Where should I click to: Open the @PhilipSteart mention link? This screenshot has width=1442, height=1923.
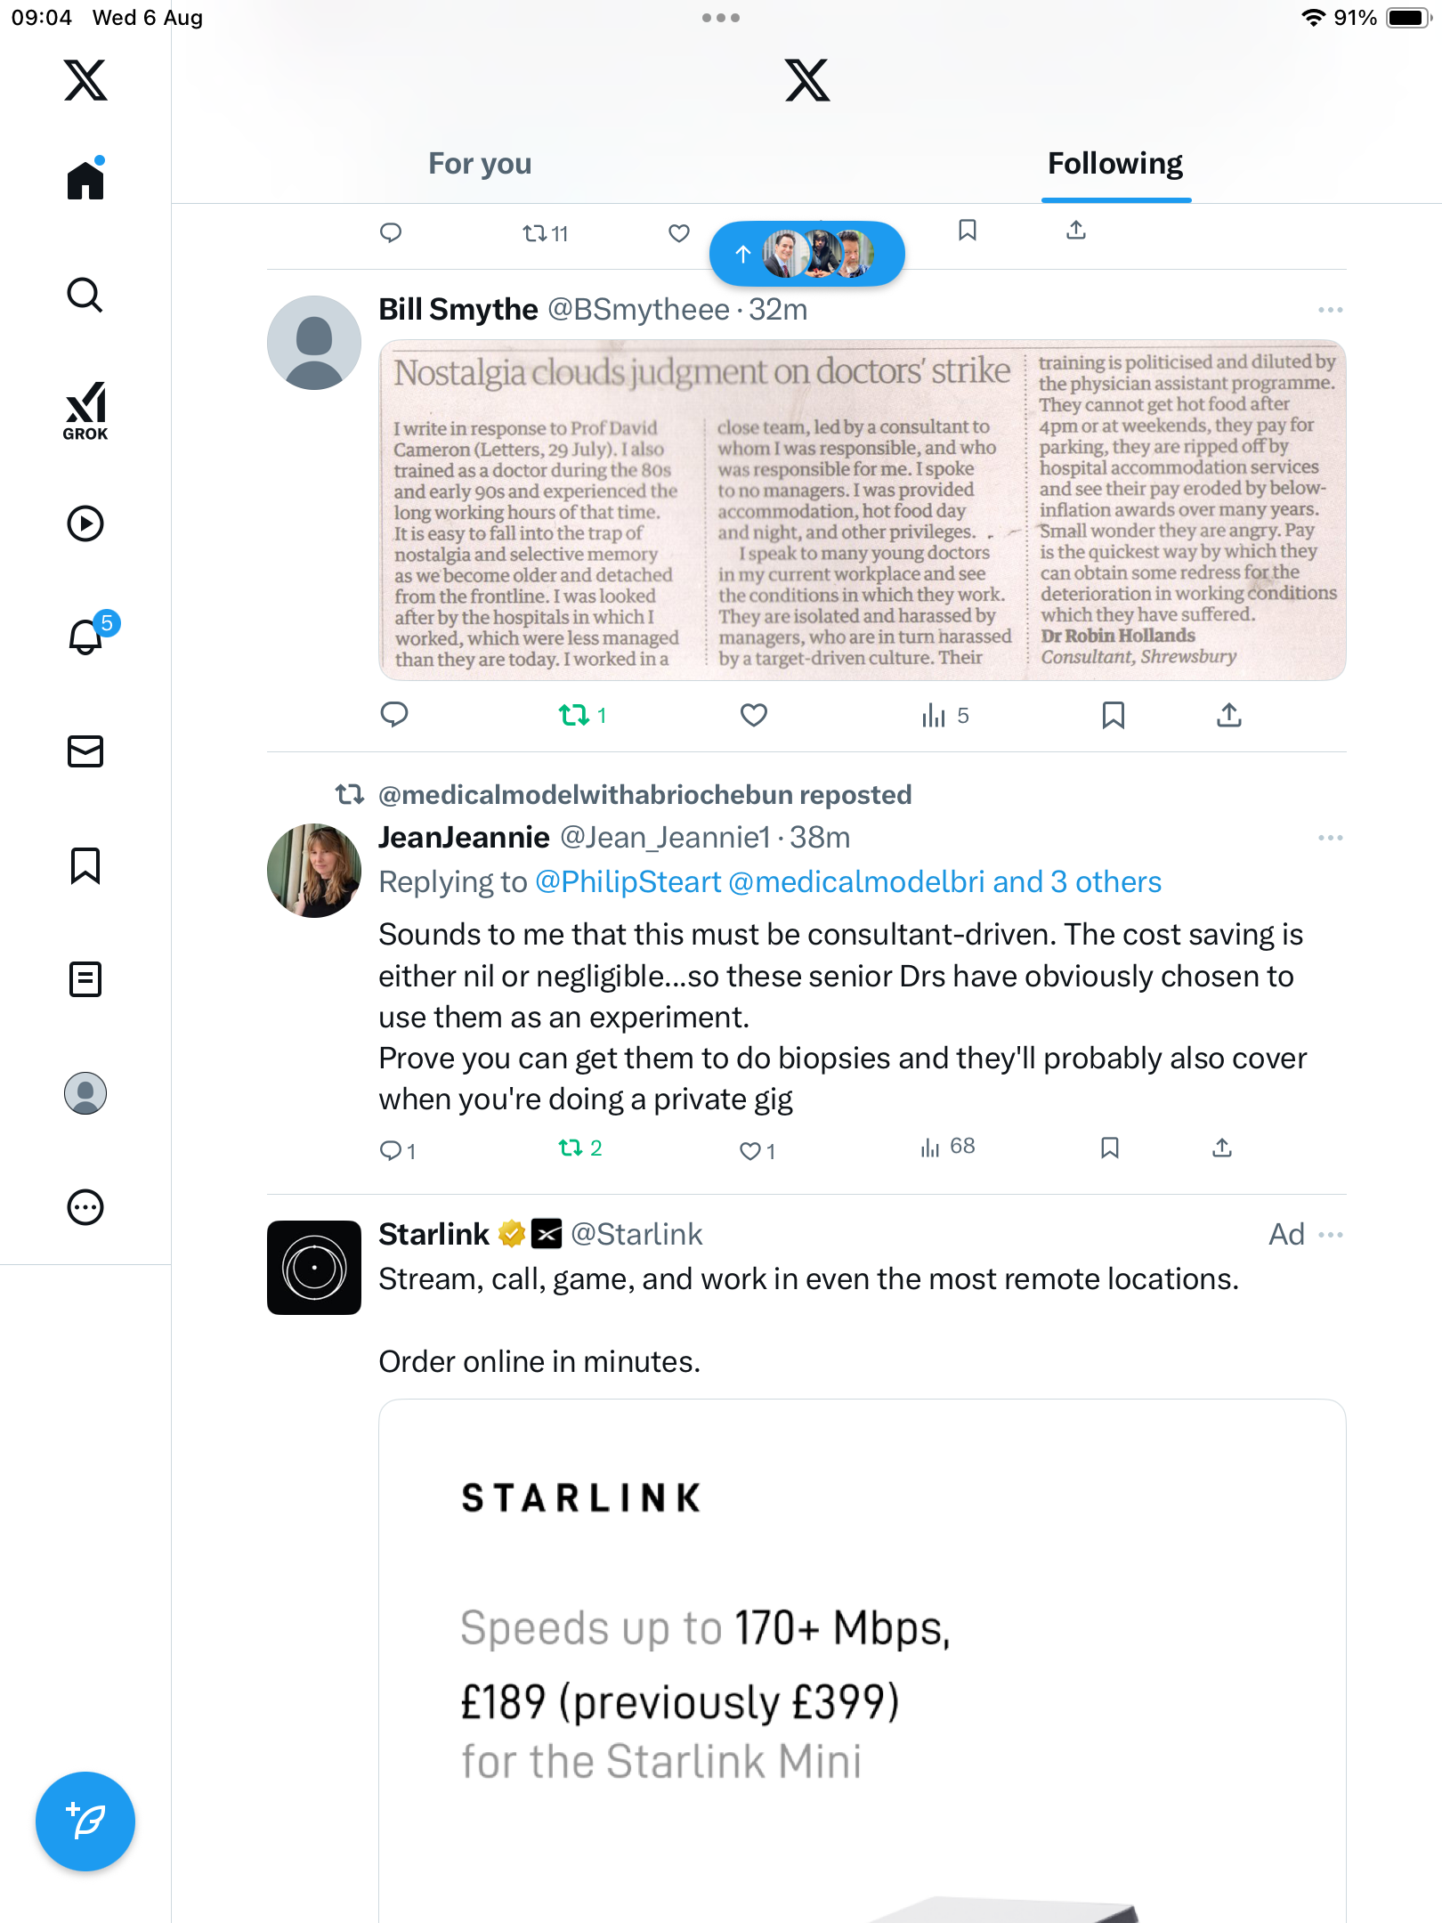coord(628,882)
